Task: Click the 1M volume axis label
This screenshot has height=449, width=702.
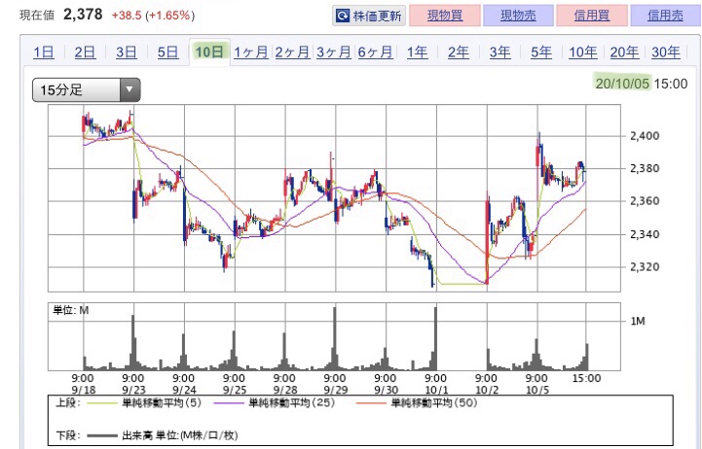Action: (638, 321)
